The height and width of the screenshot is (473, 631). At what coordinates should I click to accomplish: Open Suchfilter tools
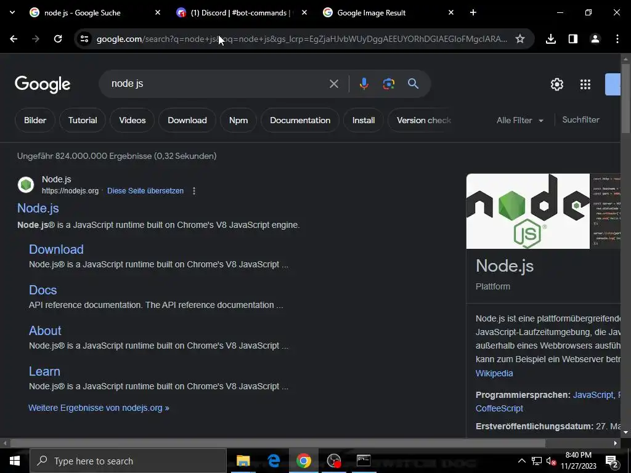coord(580,120)
